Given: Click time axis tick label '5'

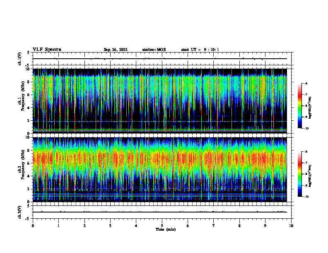Looking at the screenshot, I should (x=162, y=226).
